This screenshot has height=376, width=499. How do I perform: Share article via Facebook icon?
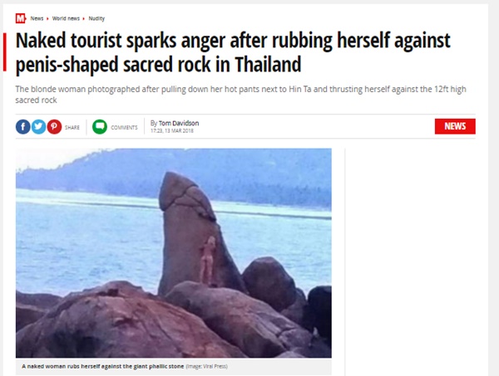click(x=23, y=127)
